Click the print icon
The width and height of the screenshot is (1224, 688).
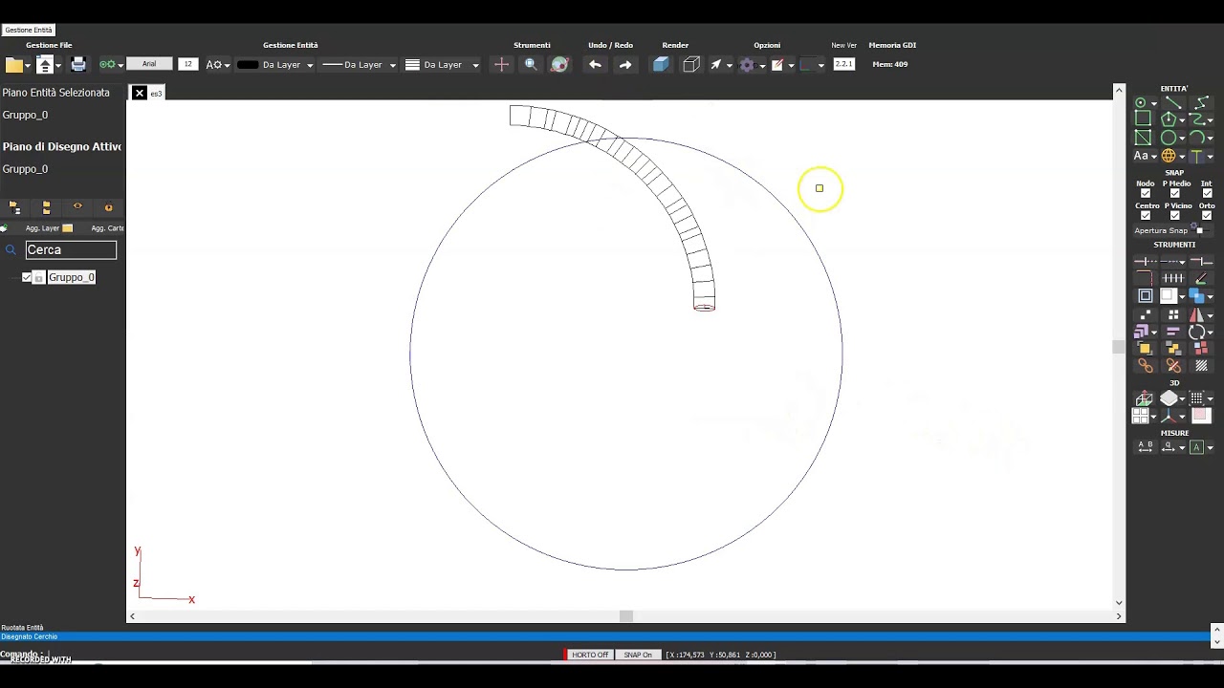point(78,65)
